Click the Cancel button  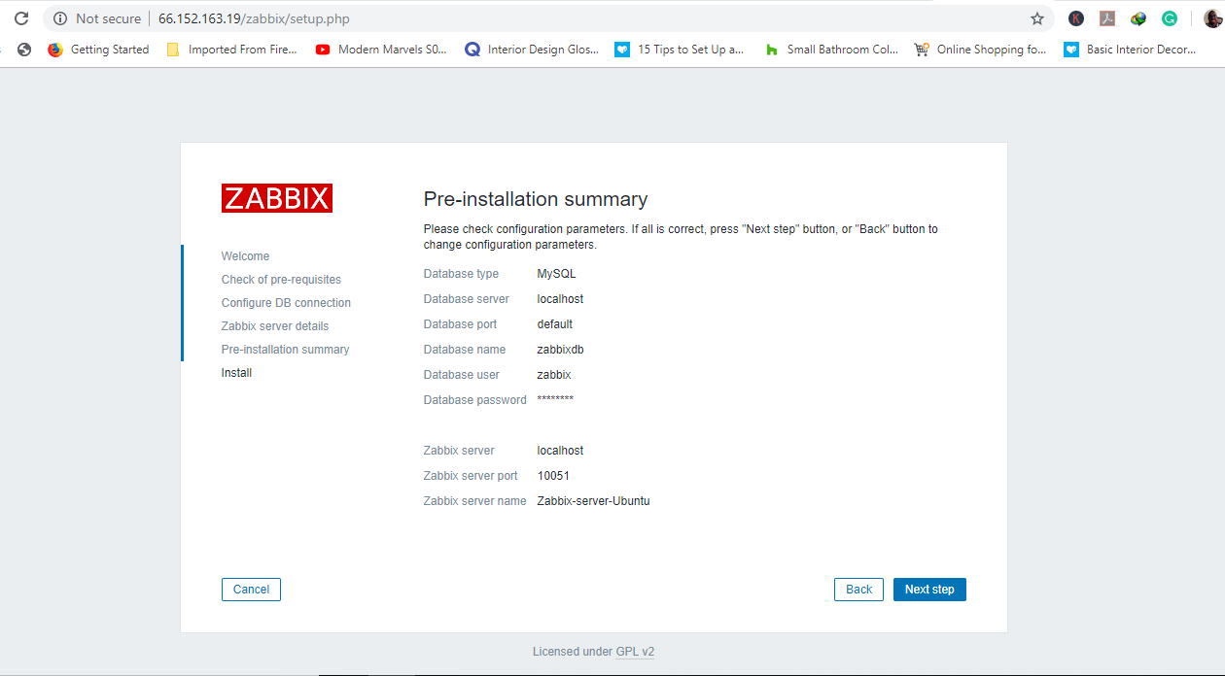click(x=251, y=590)
